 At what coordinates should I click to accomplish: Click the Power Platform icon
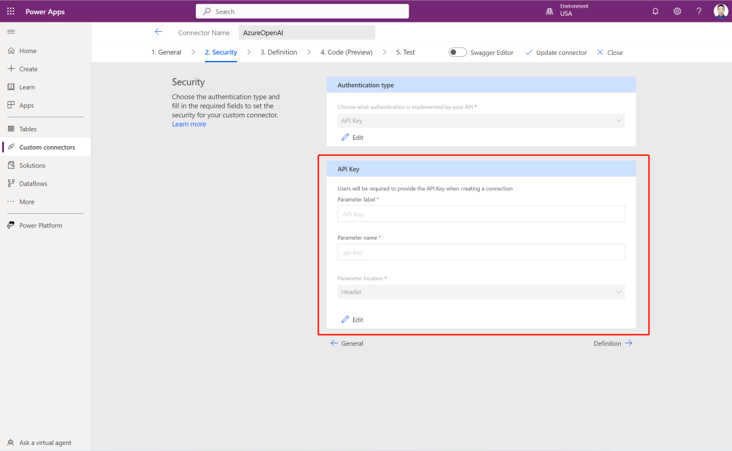click(12, 225)
